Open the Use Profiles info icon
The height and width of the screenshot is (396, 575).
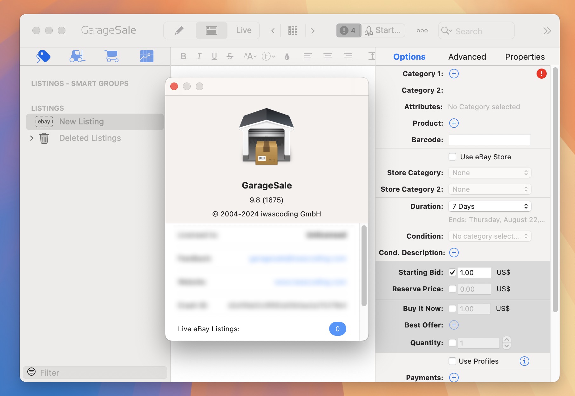pyautogui.click(x=524, y=361)
